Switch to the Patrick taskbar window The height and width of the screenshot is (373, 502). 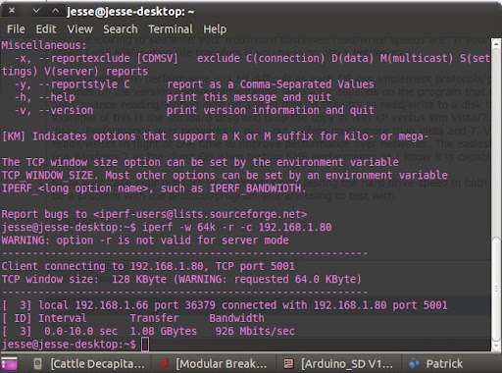coord(436,363)
